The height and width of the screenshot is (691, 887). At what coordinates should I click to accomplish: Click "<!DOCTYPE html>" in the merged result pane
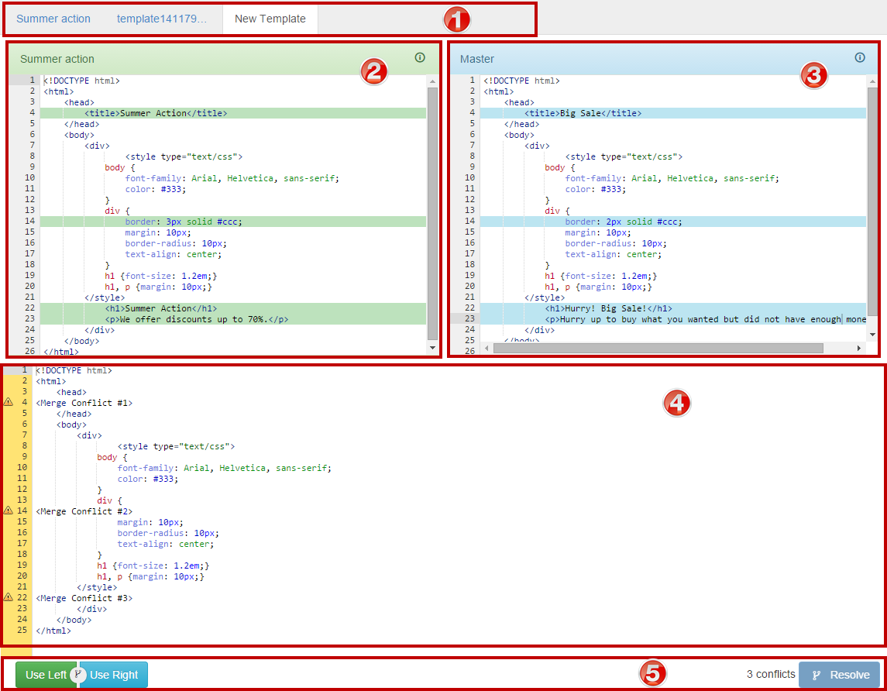[x=74, y=370]
